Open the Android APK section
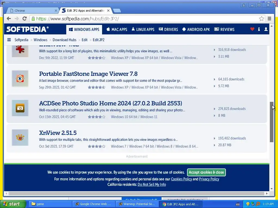The width and height of the screenshot is (278, 208). click(196, 29)
